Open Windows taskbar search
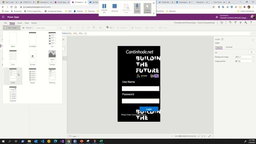 tap(10, 141)
